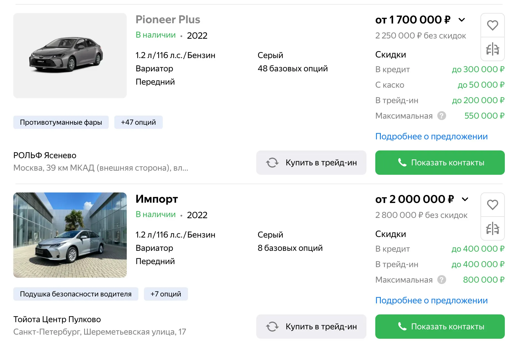517x344 pixels.
Task: Click help icon next to first Максимальная discount
Action: 441,116
